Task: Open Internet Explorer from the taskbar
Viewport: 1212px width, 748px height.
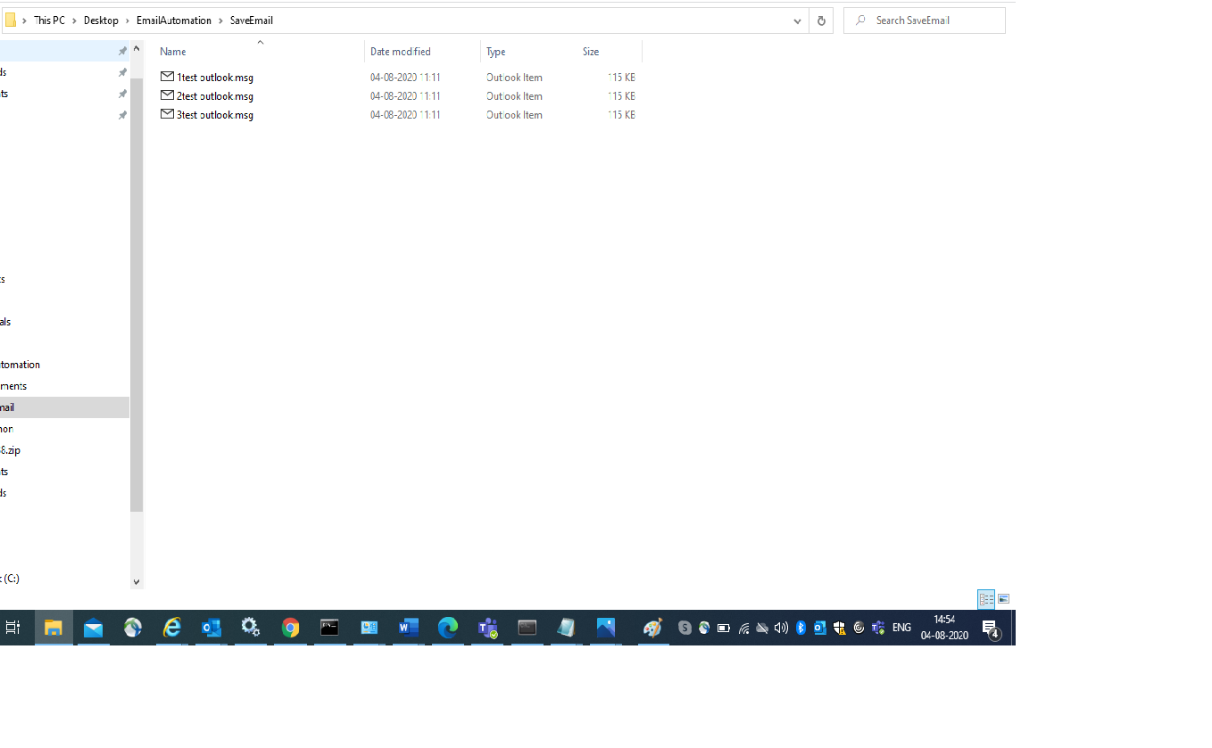Action: pyautogui.click(x=172, y=628)
